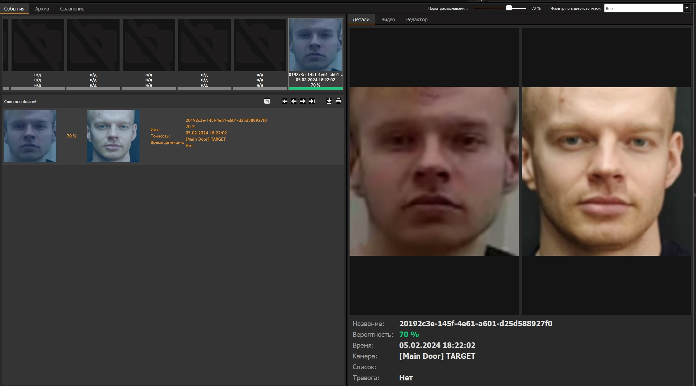Go to next event with right arrow
Screen dimensions: 696x386
click(x=303, y=101)
